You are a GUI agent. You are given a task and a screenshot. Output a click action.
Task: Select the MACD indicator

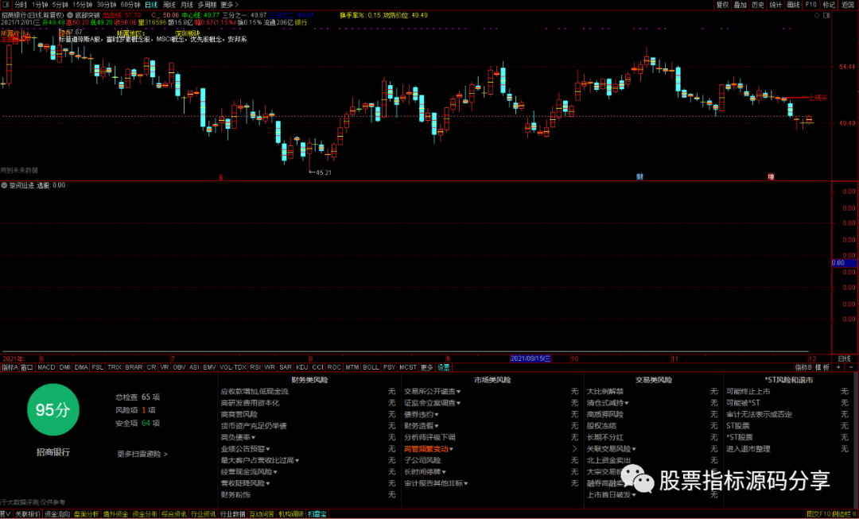[x=46, y=367]
